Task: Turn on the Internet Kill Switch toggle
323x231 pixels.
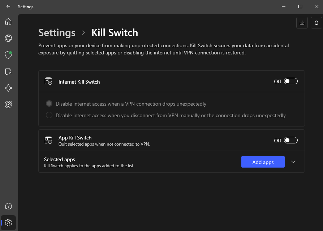Action: pos(290,81)
